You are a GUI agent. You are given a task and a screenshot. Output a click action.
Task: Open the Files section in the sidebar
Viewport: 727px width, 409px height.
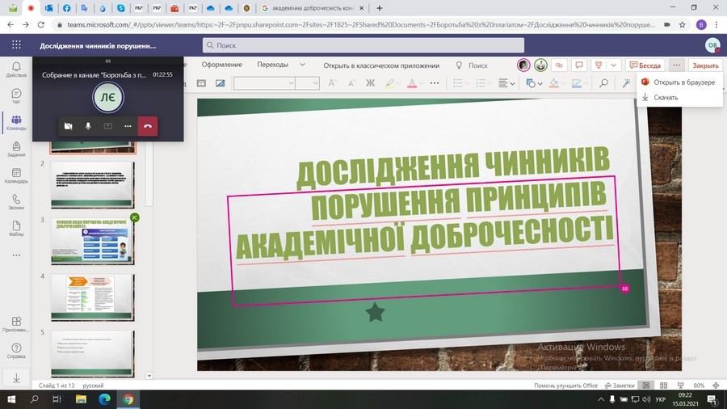click(15, 226)
